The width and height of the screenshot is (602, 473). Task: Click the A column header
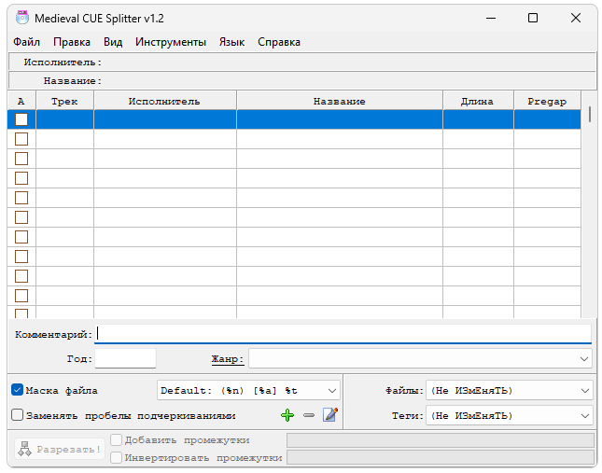(21, 102)
